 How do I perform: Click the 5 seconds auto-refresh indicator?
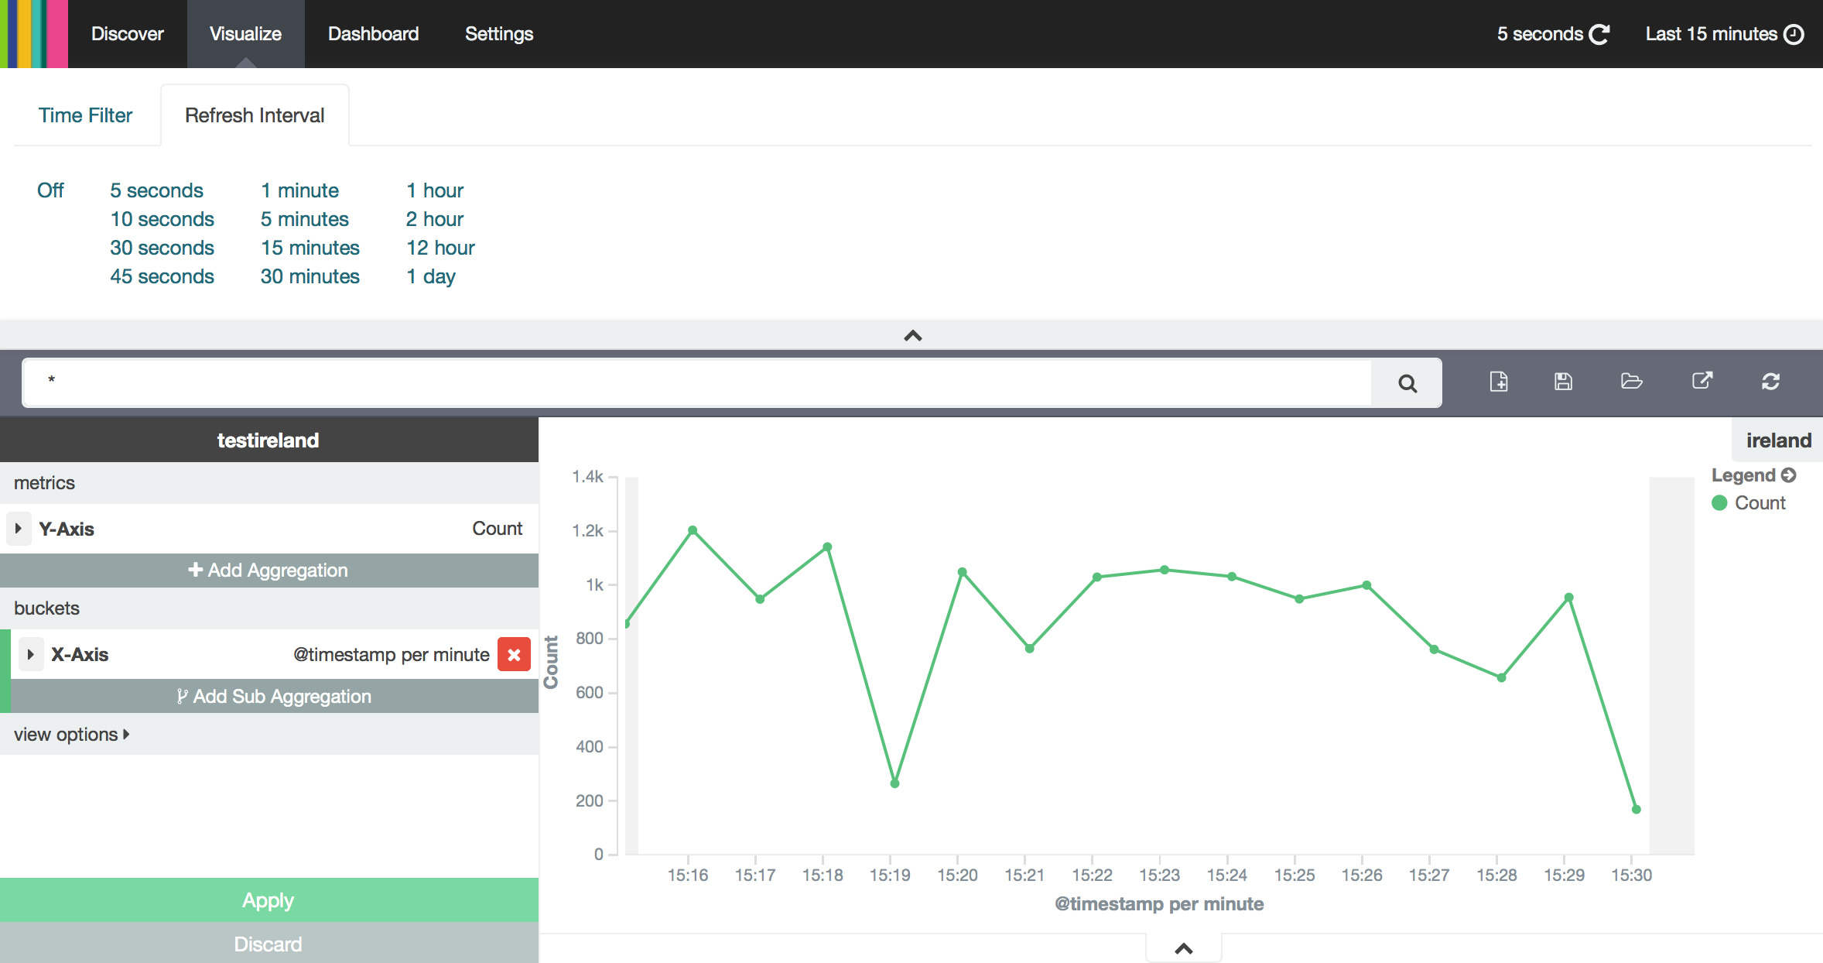coord(1553,34)
